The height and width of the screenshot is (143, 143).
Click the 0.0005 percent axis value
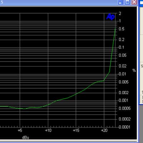click(x=125, y=108)
